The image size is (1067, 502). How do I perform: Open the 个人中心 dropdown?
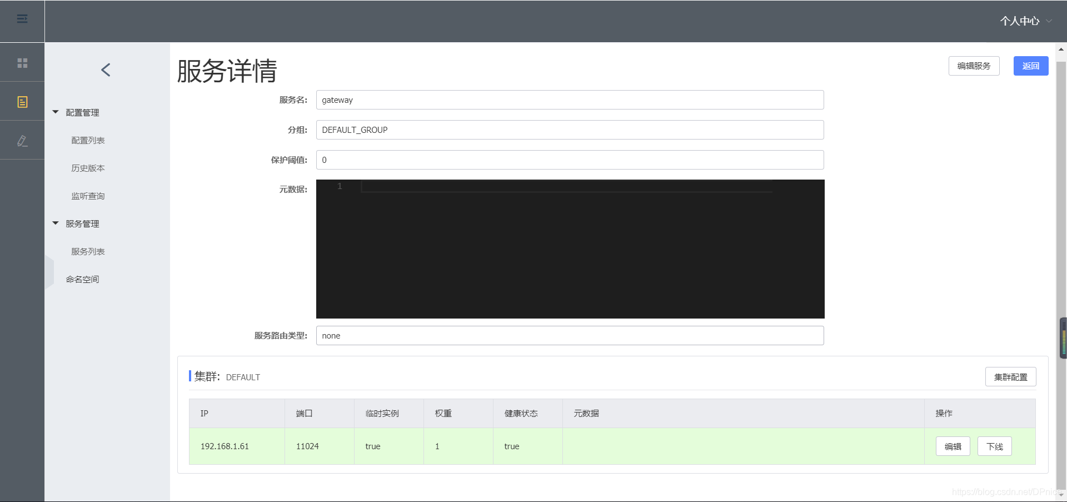[1026, 21]
